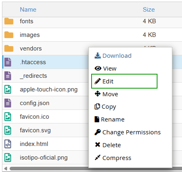Sort files by the Name column

coord(28,10)
